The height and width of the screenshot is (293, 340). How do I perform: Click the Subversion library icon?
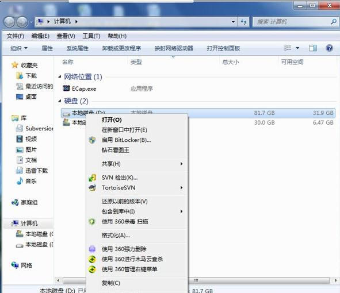point(20,129)
